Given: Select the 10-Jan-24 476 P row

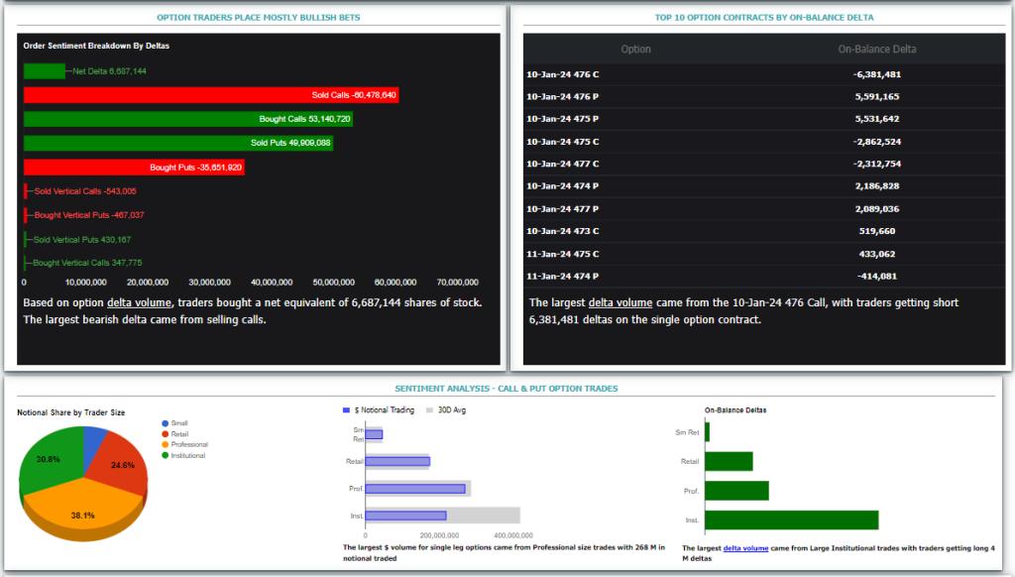Looking at the screenshot, I should coord(764,96).
